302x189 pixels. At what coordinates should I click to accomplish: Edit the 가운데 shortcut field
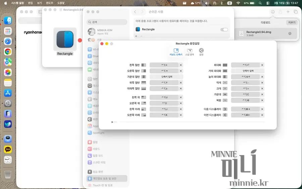click(x=246, y=95)
